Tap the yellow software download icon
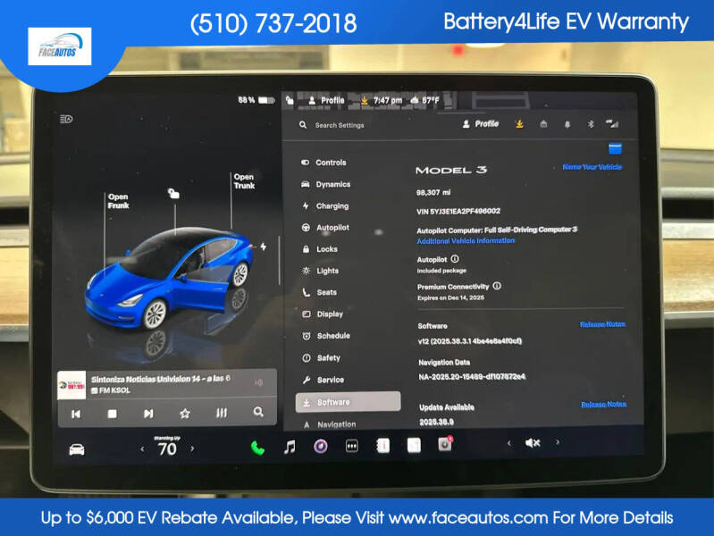The width and height of the screenshot is (714, 536). (x=519, y=124)
